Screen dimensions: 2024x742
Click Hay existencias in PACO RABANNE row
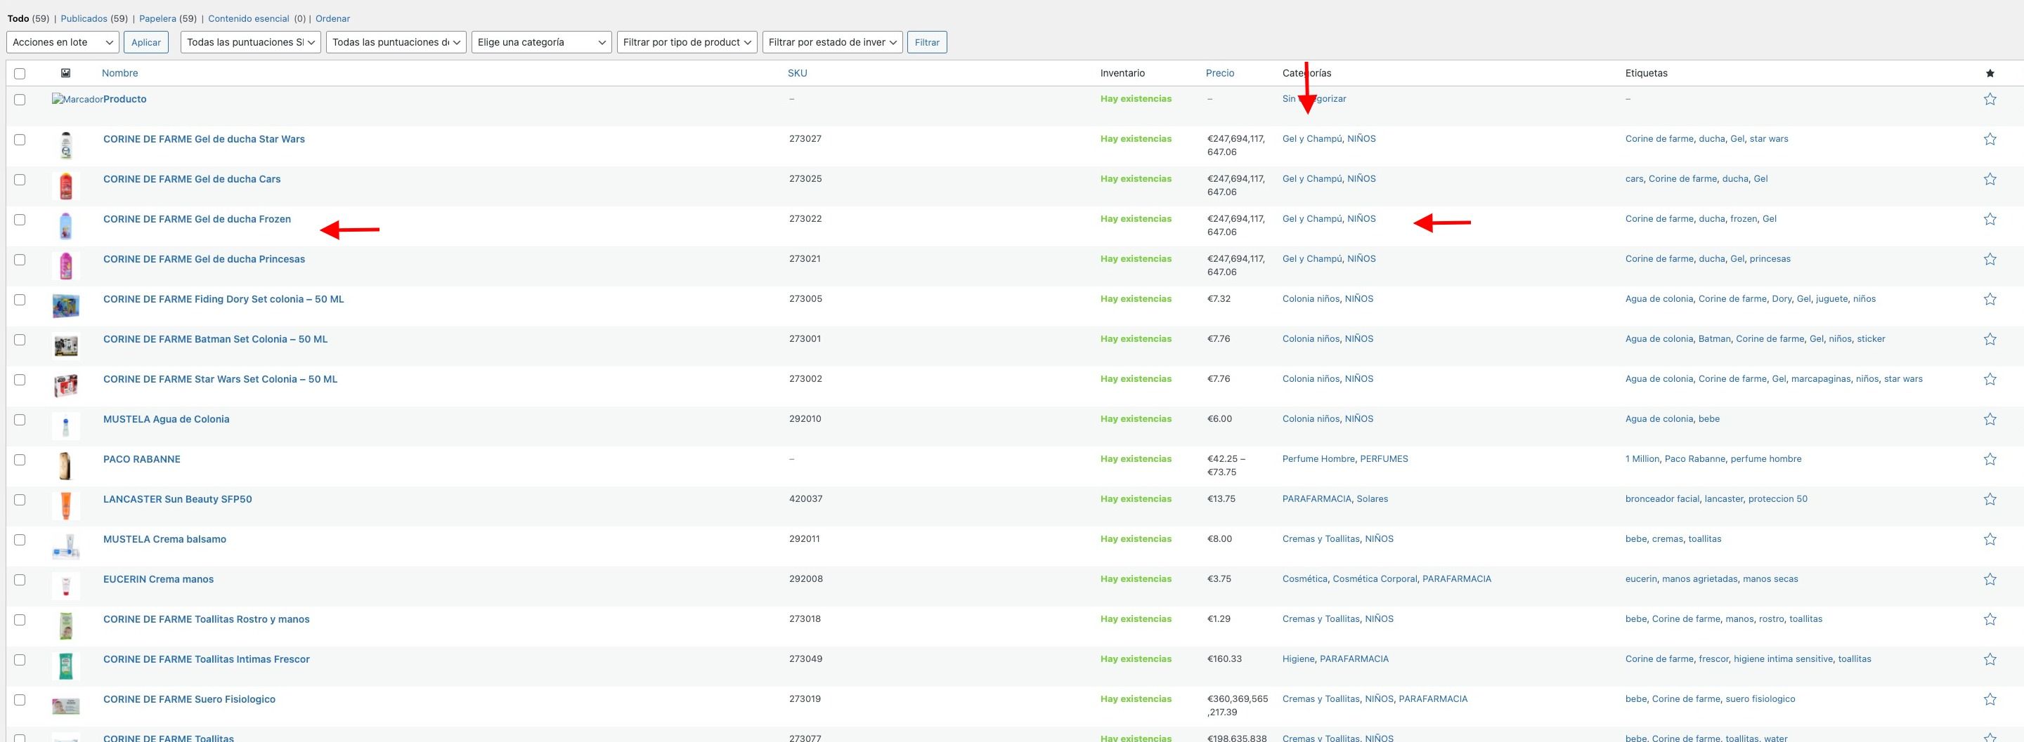click(x=1136, y=458)
